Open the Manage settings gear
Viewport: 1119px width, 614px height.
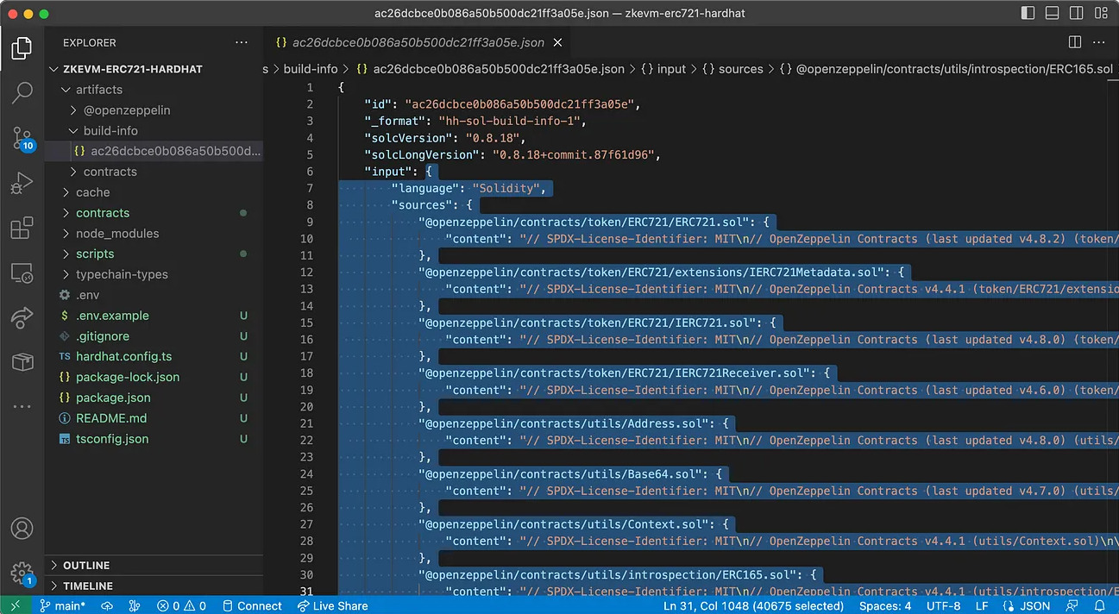22,573
